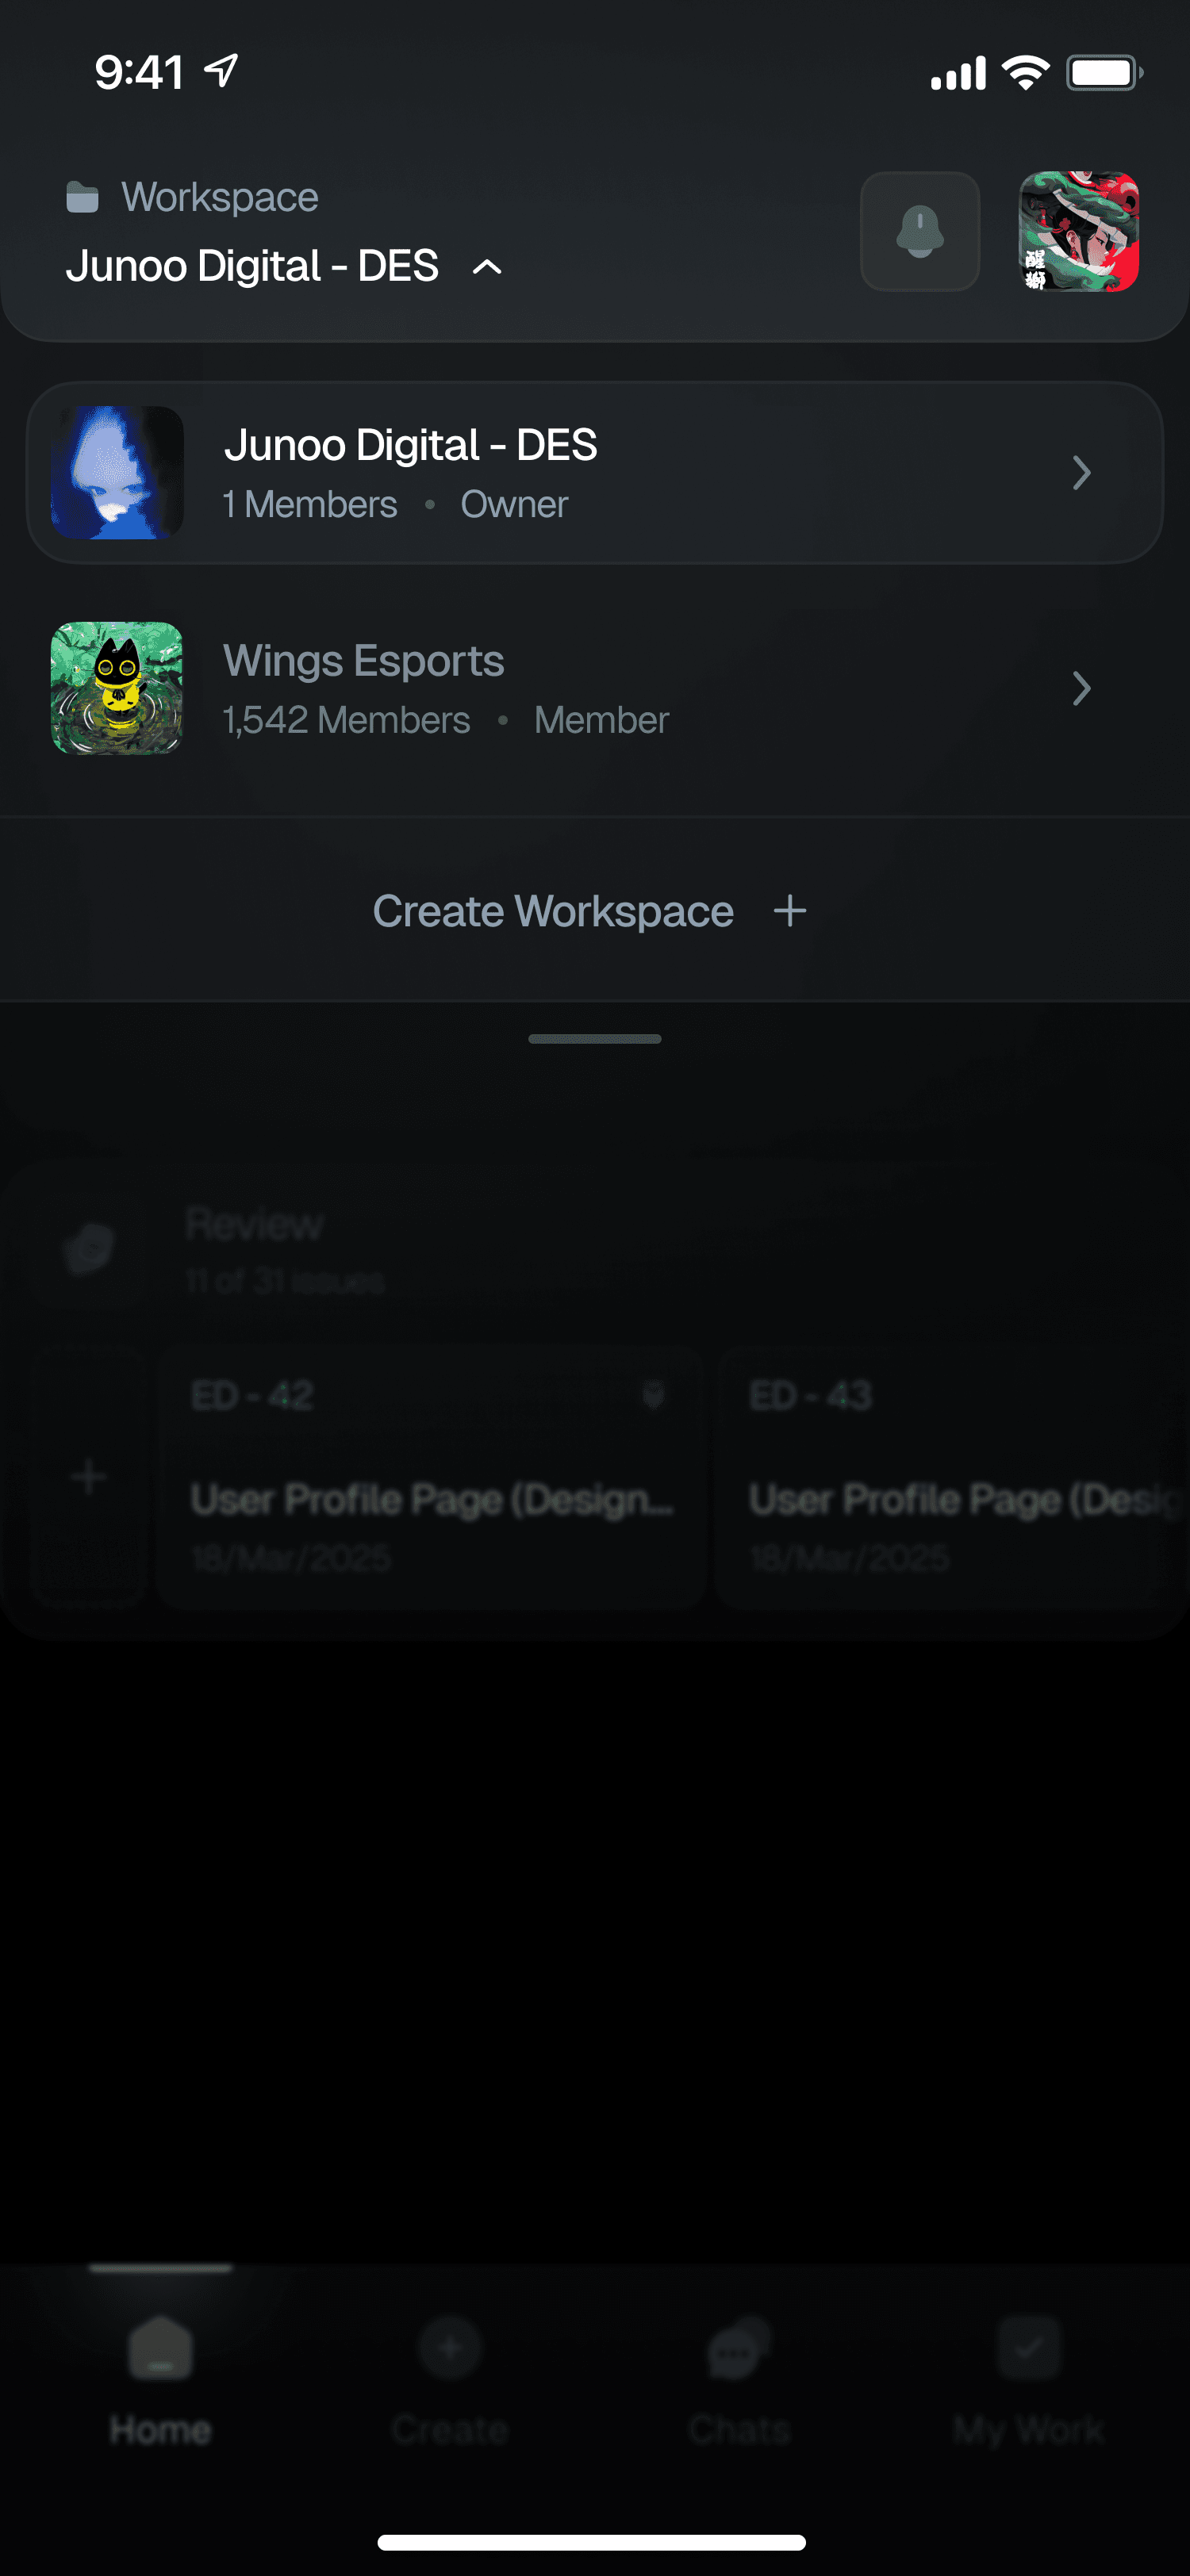Click the Workspace header label
This screenshot has width=1190, height=2576.
(x=220, y=197)
